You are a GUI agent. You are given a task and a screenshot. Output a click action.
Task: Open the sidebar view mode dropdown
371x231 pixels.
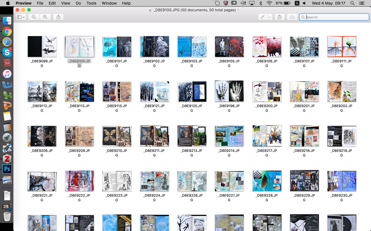(21, 17)
